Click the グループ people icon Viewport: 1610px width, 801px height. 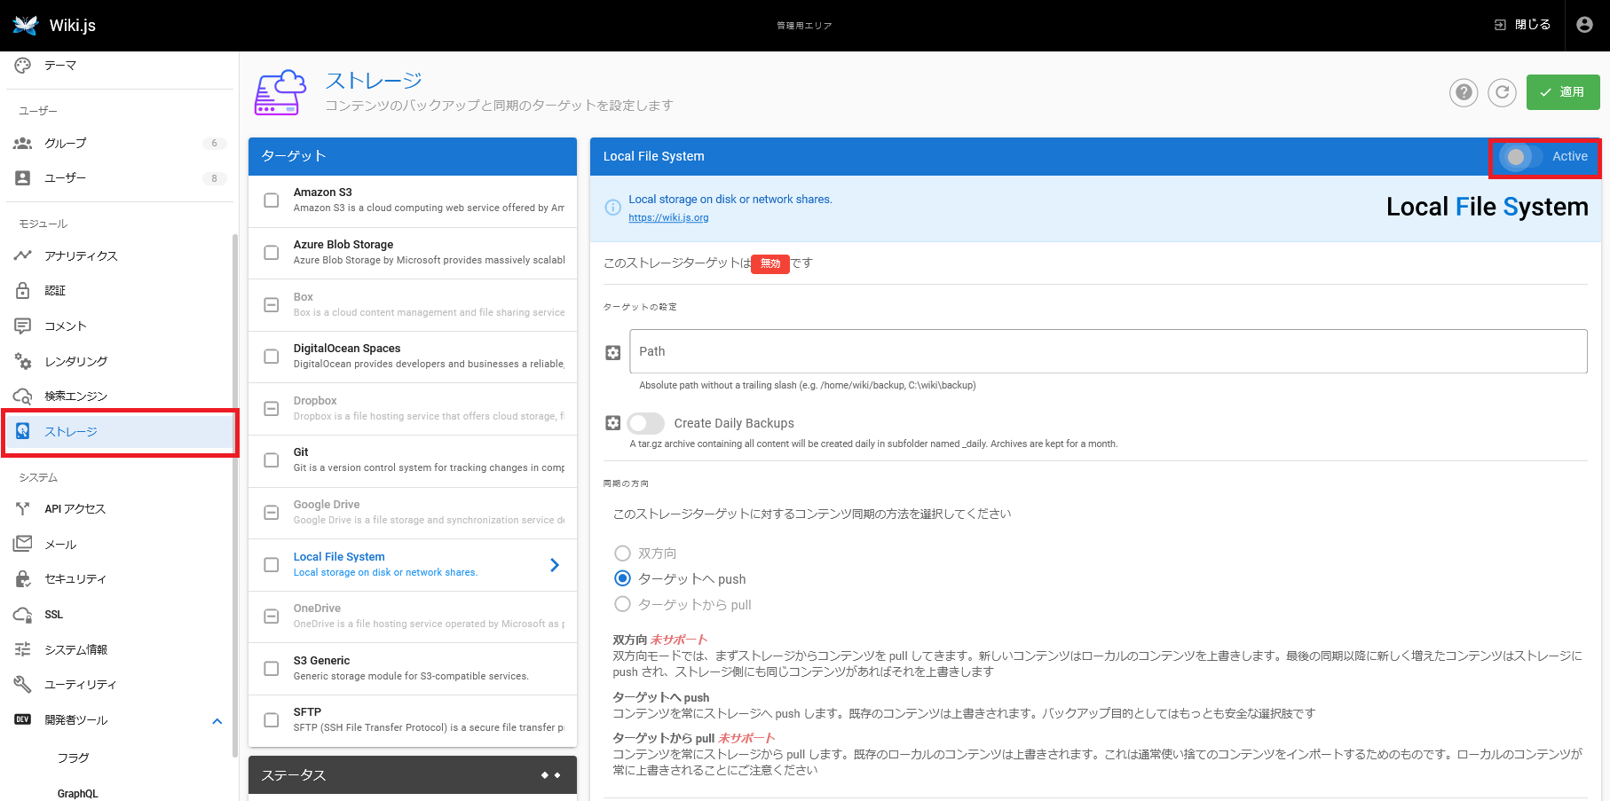coord(23,143)
